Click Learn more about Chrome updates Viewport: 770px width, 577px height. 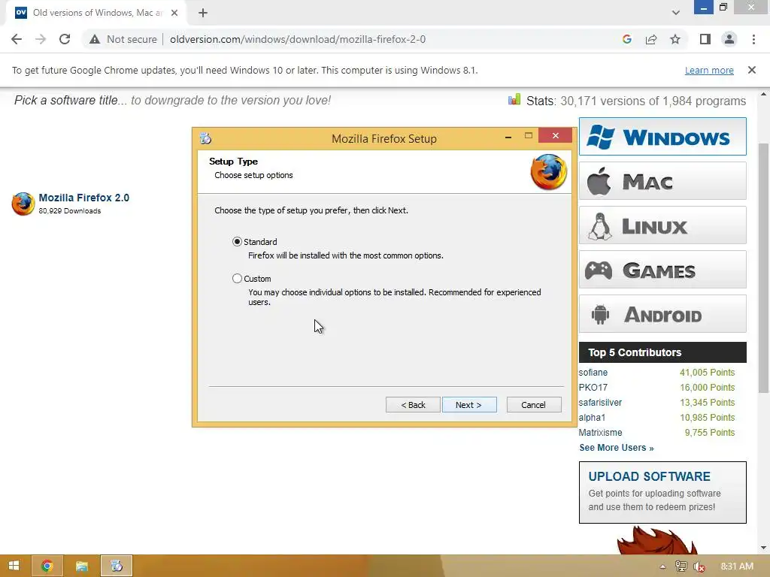(x=709, y=70)
